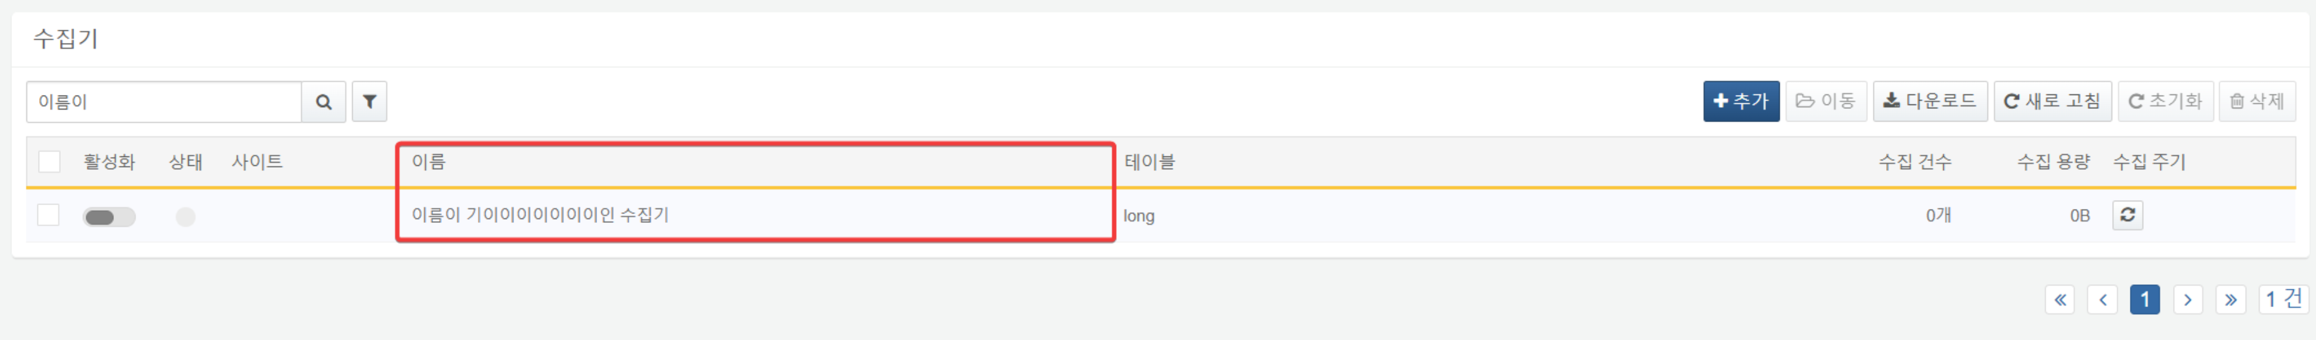The image size is (2316, 340).
Task: Go to first page with double-left arrows
Action: [x=2060, y=299]
